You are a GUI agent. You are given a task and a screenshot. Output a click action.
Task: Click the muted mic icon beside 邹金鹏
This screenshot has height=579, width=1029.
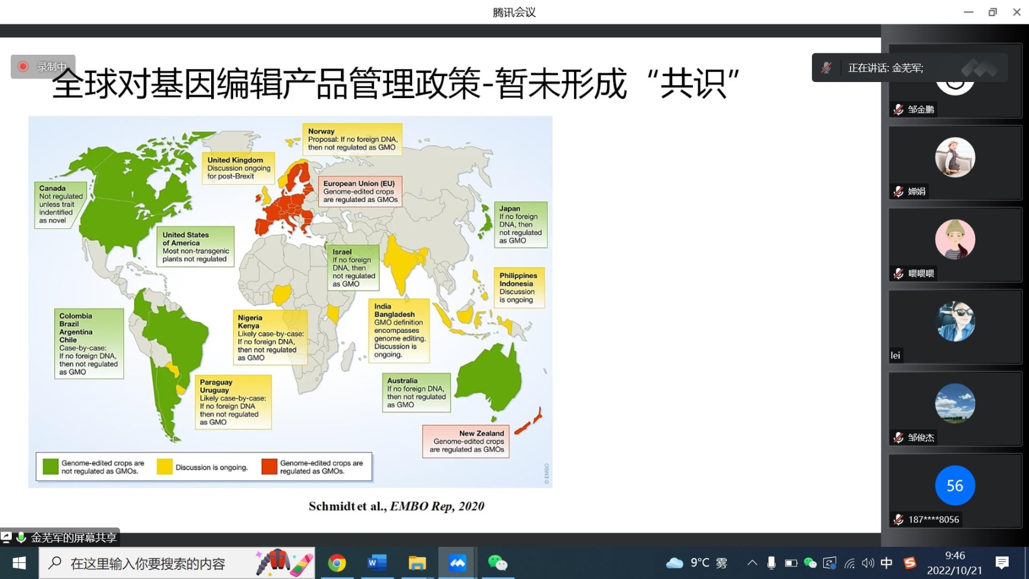tap(899, 109)
